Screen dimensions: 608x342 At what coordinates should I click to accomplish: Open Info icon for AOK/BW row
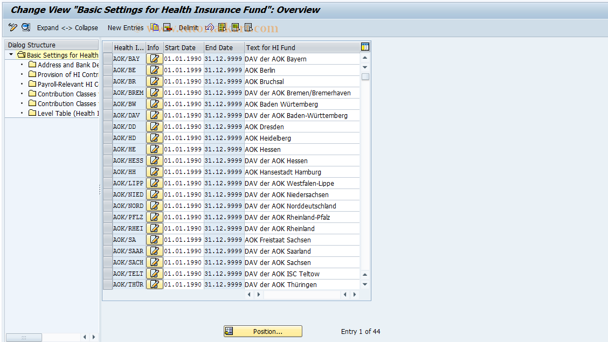click(x=154, y=104)
